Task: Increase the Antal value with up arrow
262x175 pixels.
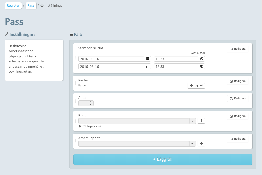Action: click(90, 102)
